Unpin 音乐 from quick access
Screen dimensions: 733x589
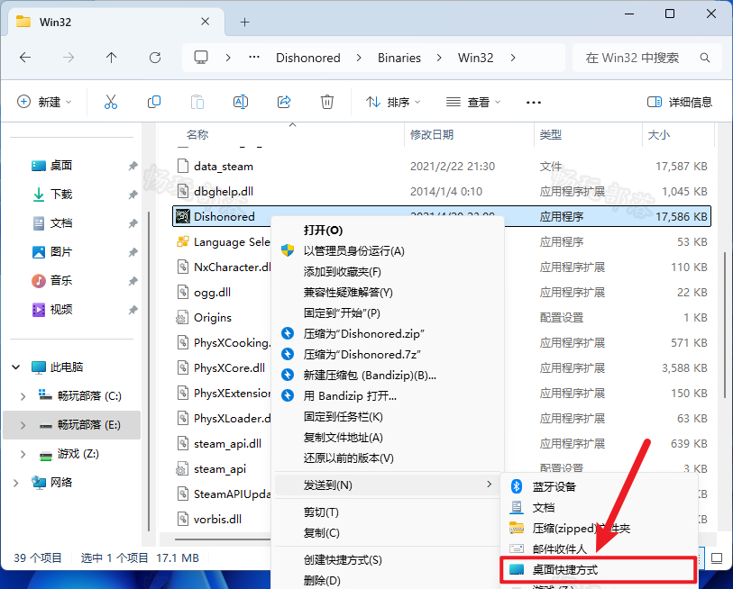tap(133, 281)
